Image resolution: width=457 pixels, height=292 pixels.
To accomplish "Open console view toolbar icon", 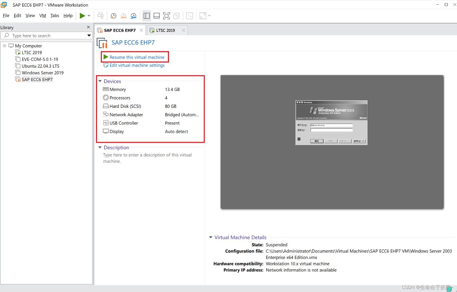I will click(190, 16).
